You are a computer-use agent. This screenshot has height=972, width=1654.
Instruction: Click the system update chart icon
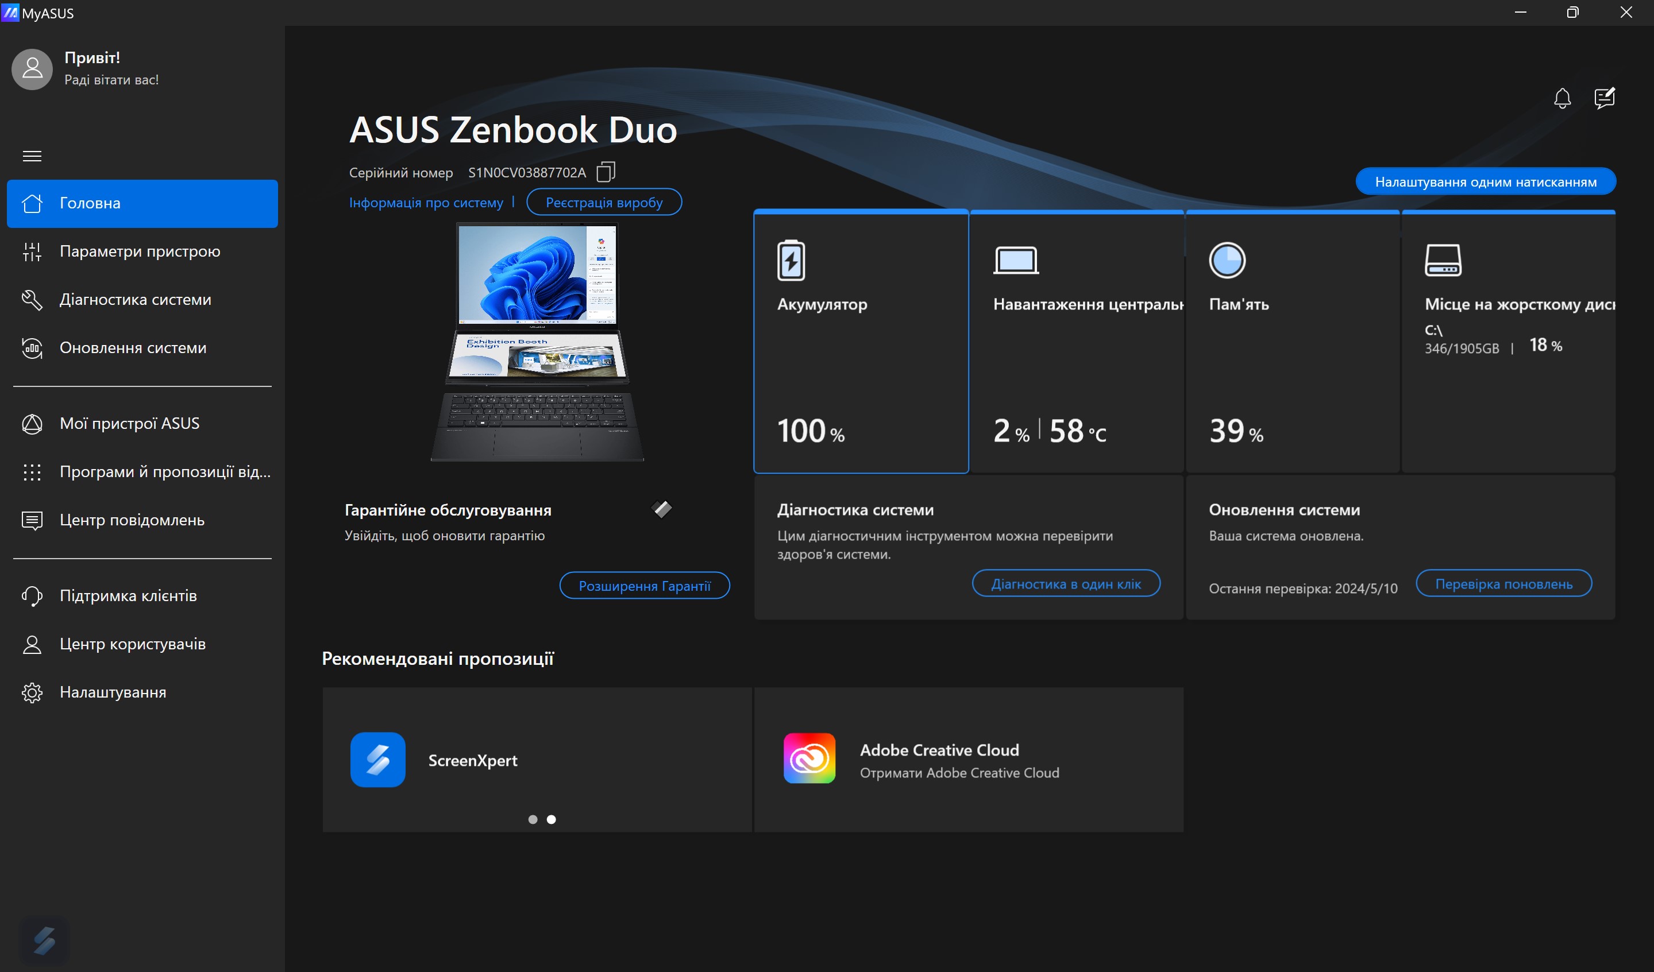tap(32, 347)
